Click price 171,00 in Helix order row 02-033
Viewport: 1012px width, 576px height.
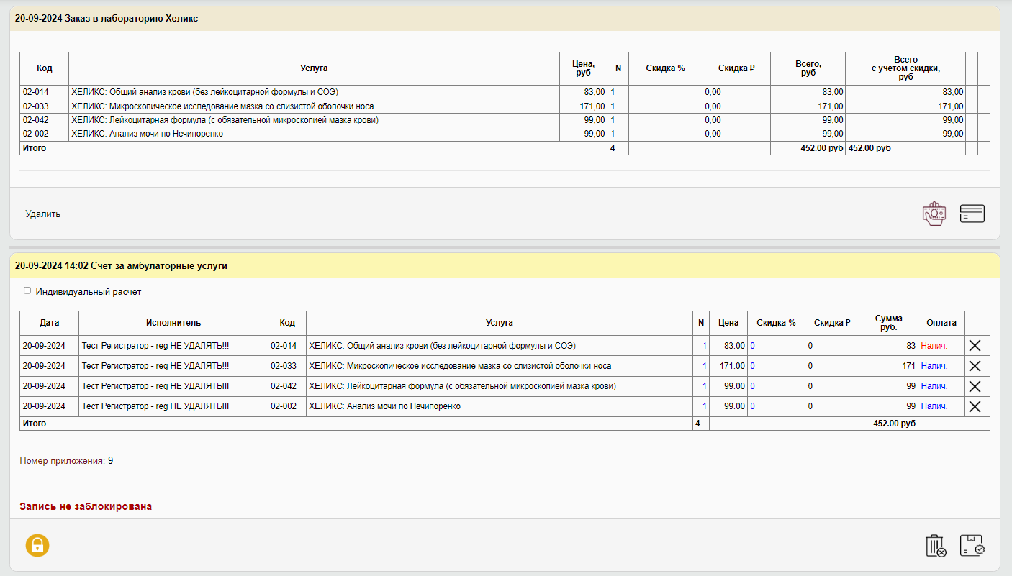point(592,106)
